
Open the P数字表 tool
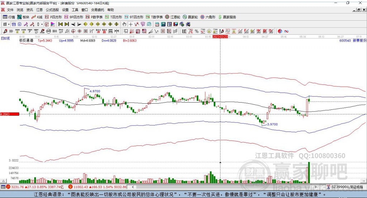(94, 17)
